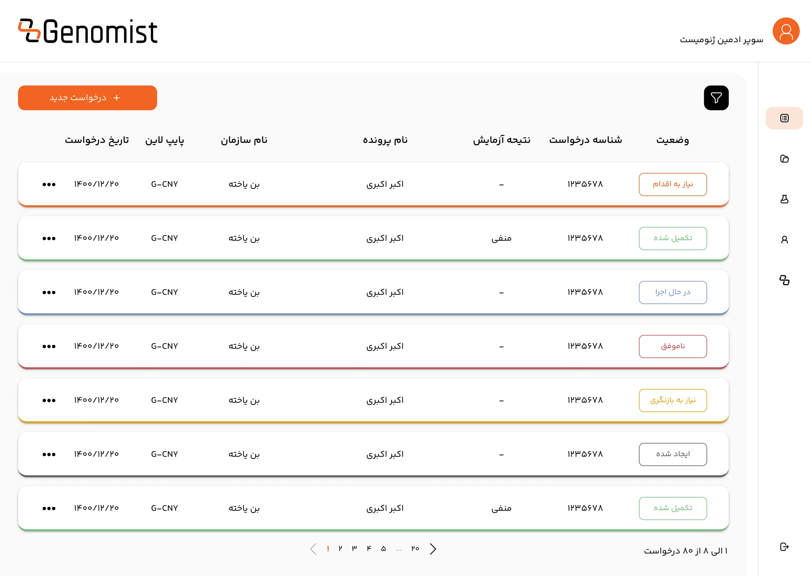Click the درخواست جدید button
This screenshot has width=811, height=576.
[87, 98]
